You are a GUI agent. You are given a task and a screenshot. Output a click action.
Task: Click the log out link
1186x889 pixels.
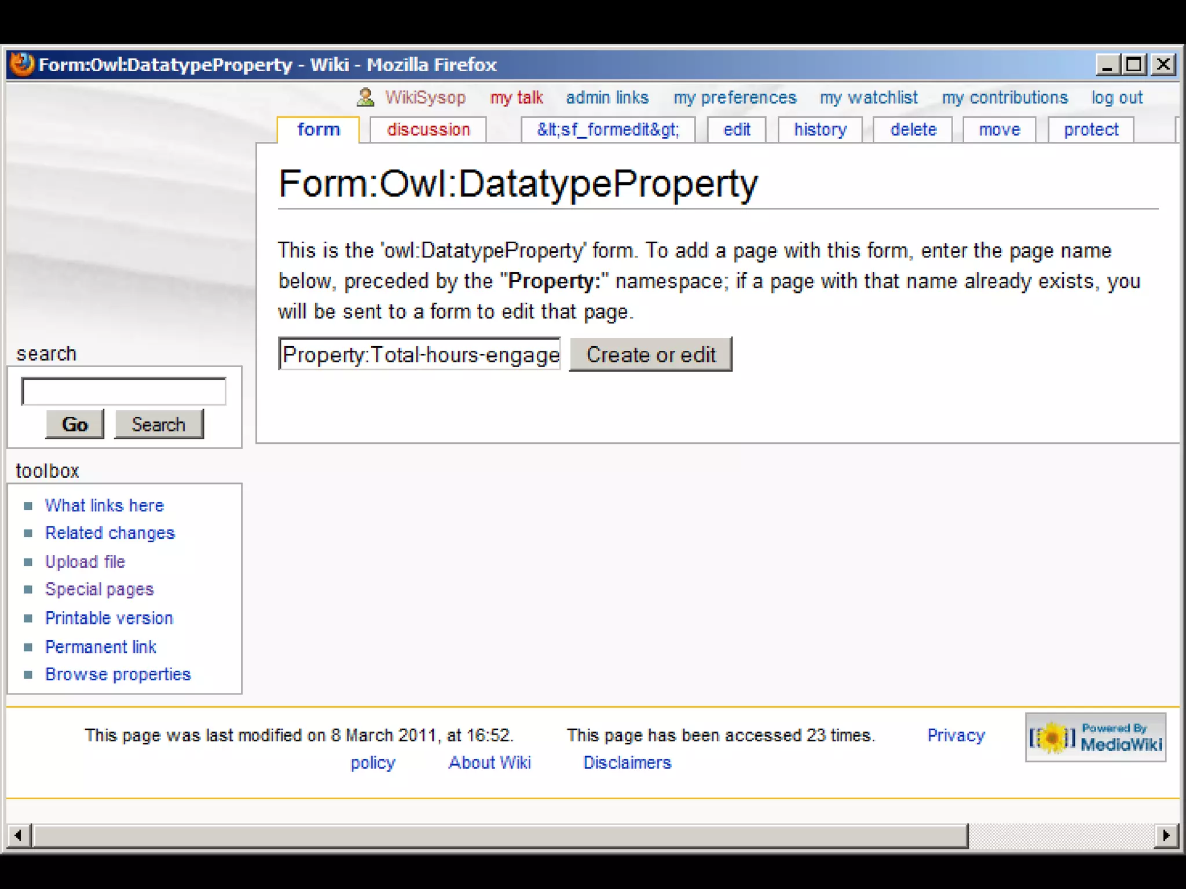coord(1117,98)
